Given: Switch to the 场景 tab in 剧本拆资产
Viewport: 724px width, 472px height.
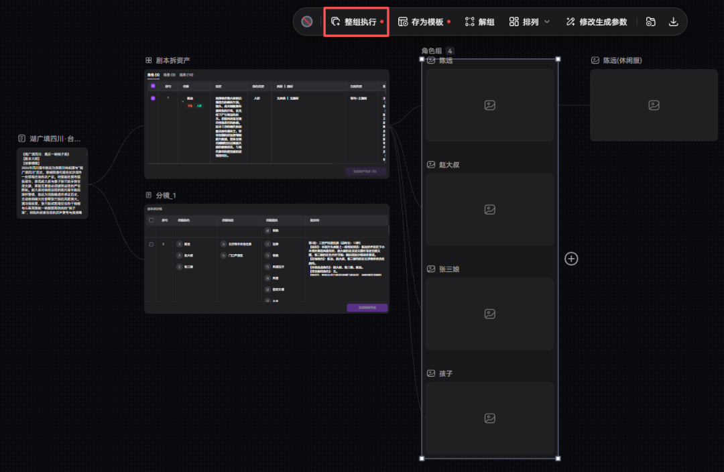Looking at the screenshot, I should point(170,75).
